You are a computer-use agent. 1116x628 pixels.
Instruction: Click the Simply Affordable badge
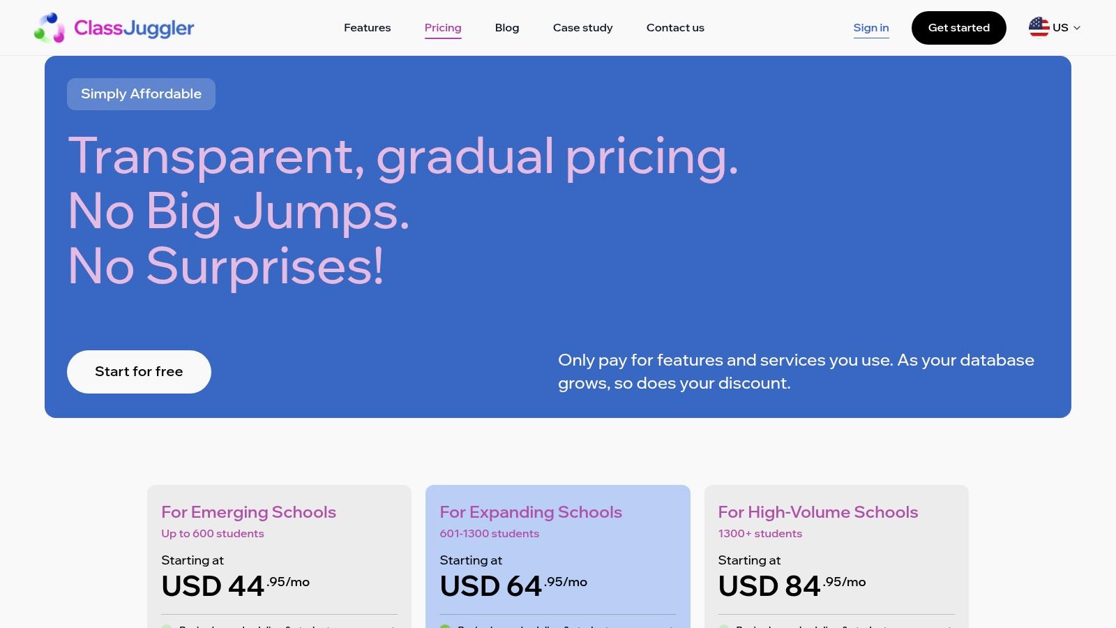coord(141,94)
